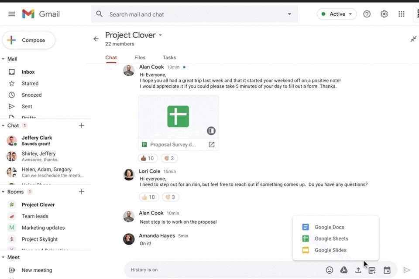Click the Compose button
This screenshot has height=279, width=419.
[x=29, y=40]
